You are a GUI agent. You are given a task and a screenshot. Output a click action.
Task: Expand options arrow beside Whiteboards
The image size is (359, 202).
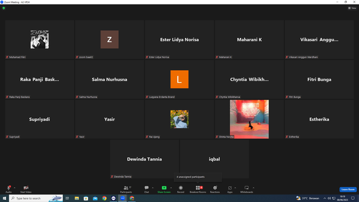click(x=254, y=188)
